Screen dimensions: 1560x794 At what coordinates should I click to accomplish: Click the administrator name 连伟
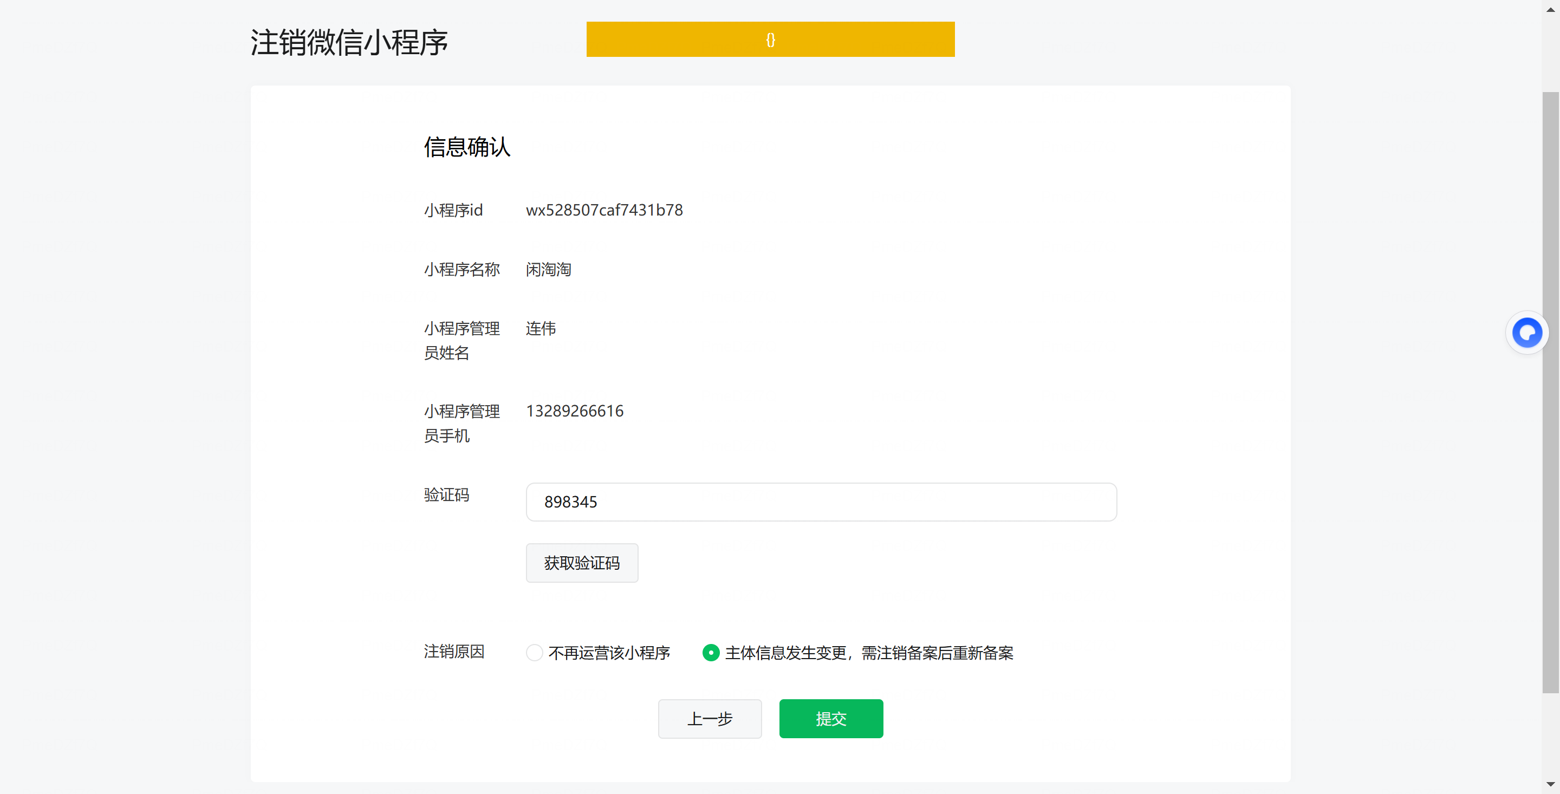(541, 328)
